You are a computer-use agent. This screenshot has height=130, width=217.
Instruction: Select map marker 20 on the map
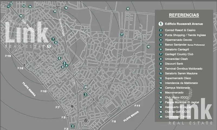tap(85, 87)
